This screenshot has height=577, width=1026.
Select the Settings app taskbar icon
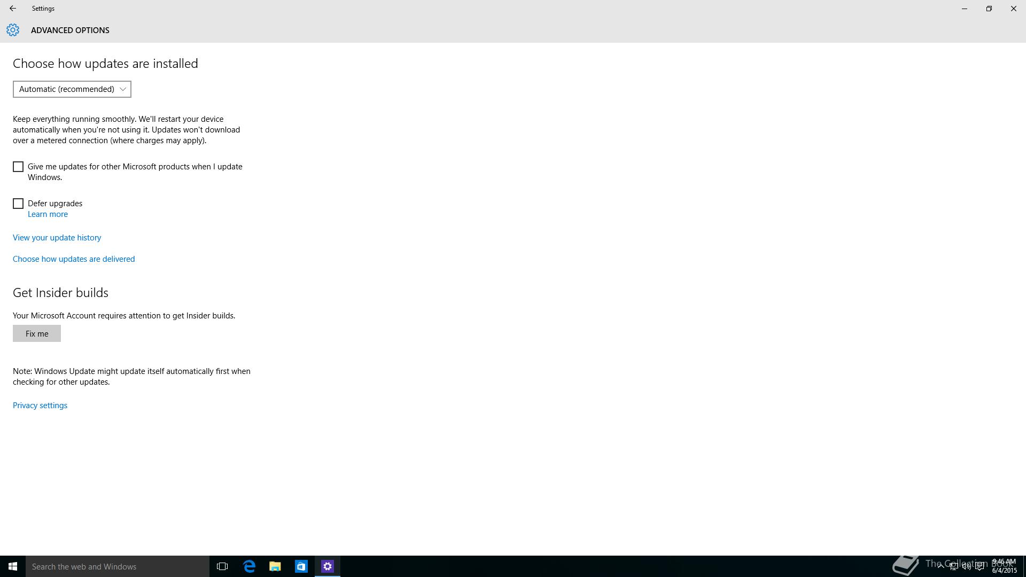(328, 566)
